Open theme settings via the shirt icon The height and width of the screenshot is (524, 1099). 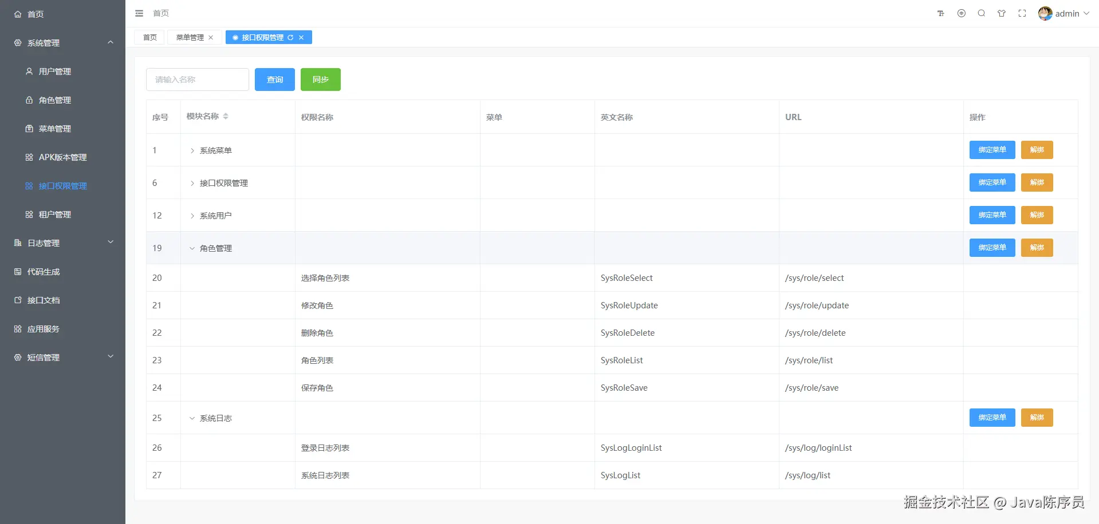pos(1002,13)
